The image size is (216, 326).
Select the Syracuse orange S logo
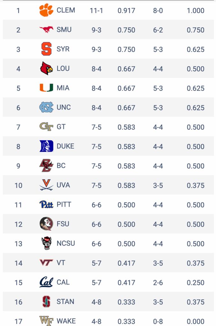(46, 49)
